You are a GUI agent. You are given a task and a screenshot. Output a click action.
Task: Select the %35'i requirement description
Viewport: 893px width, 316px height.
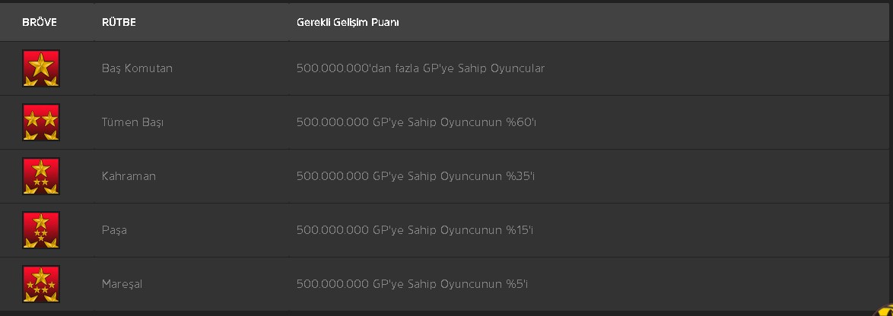point(415,176)
